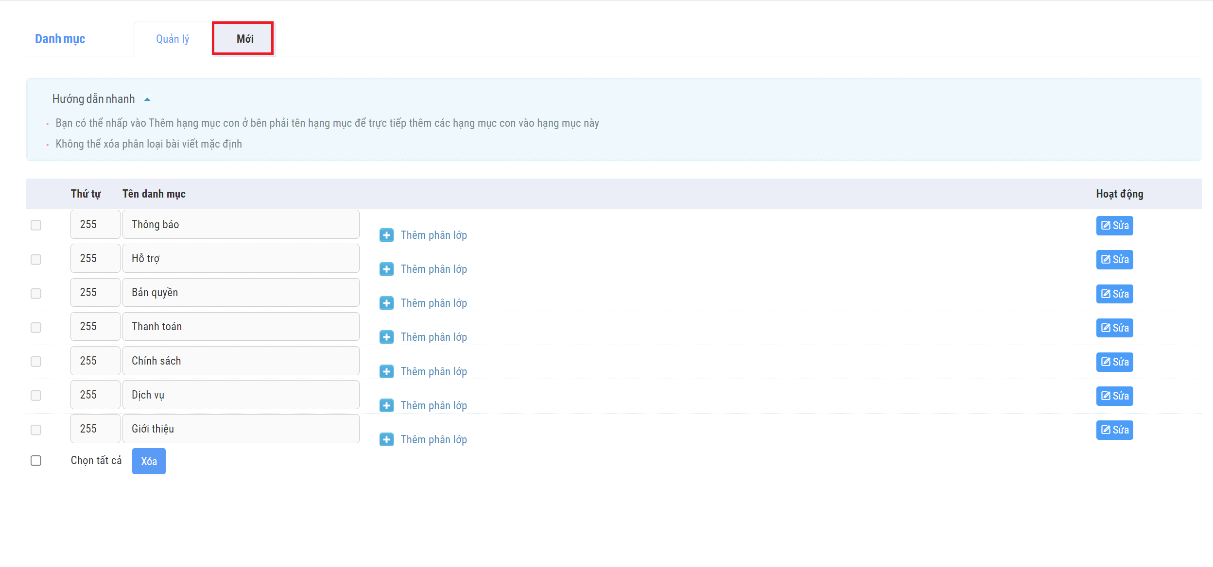Select the Chính sách row checkbox
The image size is (1213, 567).
36,362
